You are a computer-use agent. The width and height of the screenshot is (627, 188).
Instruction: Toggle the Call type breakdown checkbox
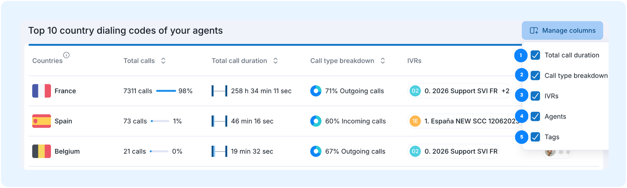[x=535, y=75]
